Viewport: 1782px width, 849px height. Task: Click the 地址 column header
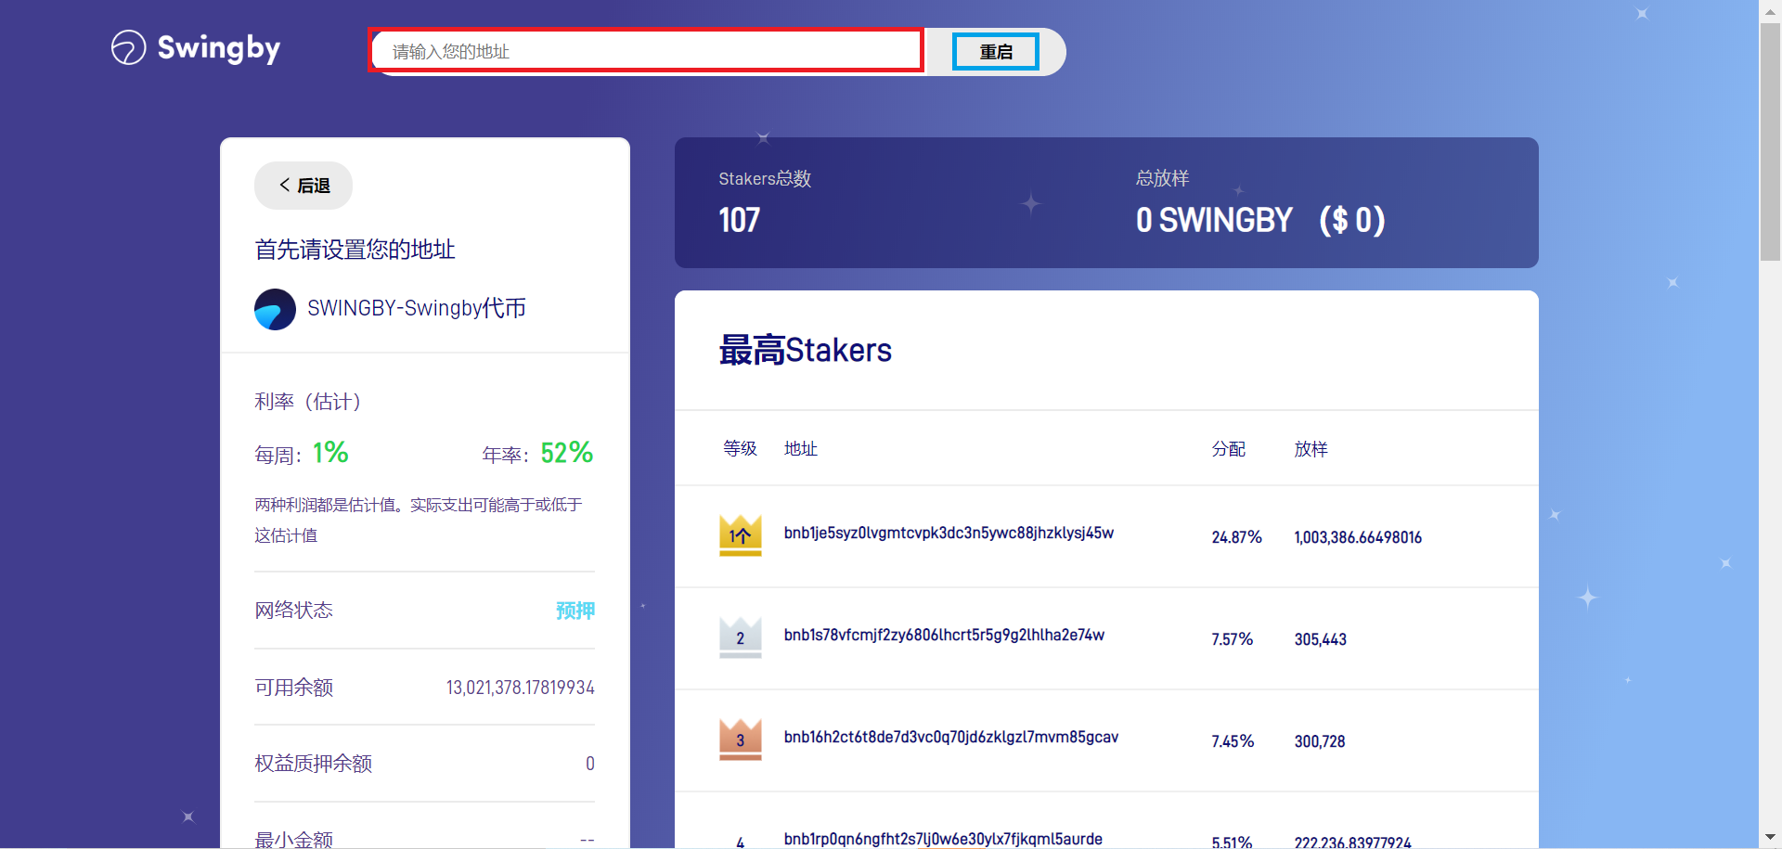[800, 448]
